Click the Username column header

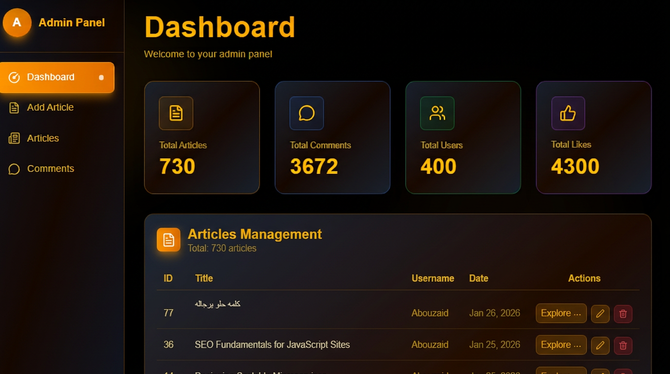click(x=433, y=279)
